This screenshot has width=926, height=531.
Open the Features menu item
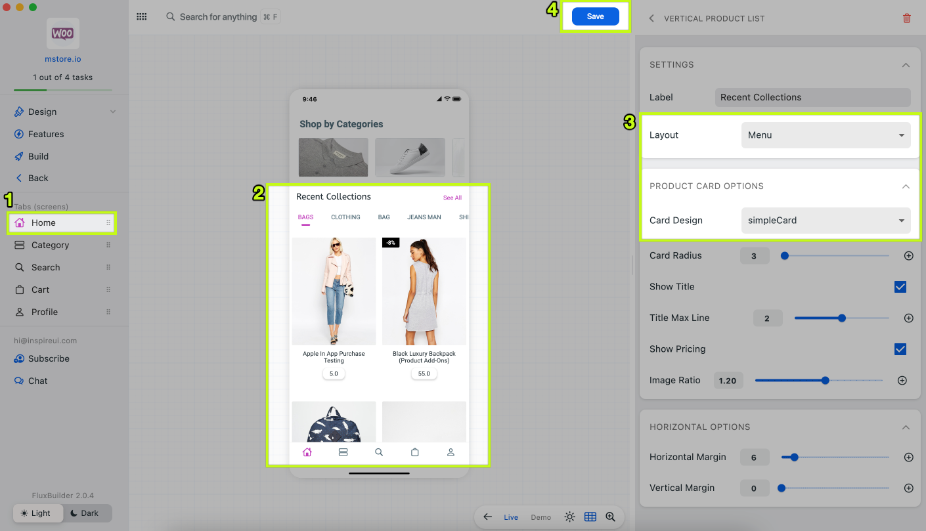click(x=46, y=135)
